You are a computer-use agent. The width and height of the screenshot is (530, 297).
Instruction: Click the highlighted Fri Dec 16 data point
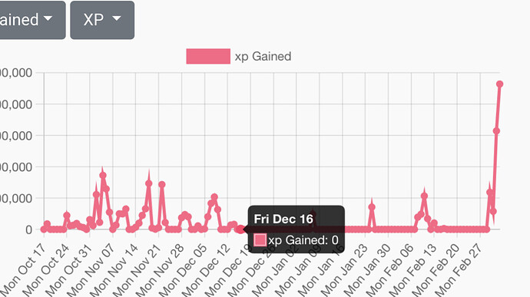point(240,229)
